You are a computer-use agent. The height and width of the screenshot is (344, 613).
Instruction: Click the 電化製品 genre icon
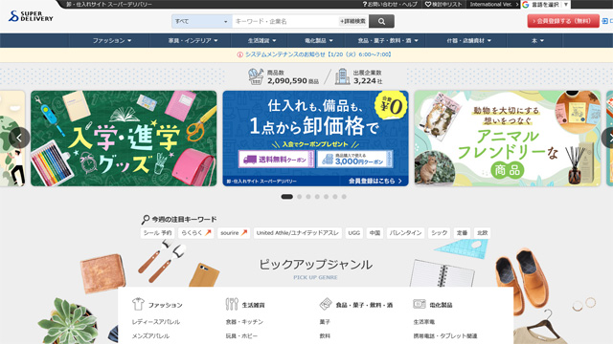[420, 304]
